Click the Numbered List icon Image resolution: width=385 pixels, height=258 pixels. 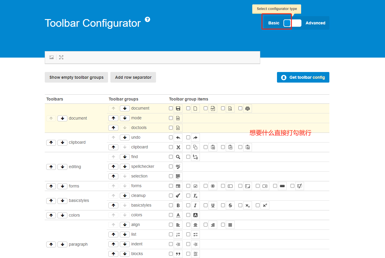tap(178, 234)
